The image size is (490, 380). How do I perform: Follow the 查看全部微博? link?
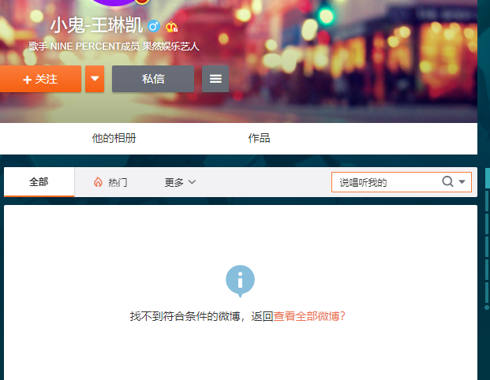309,316
